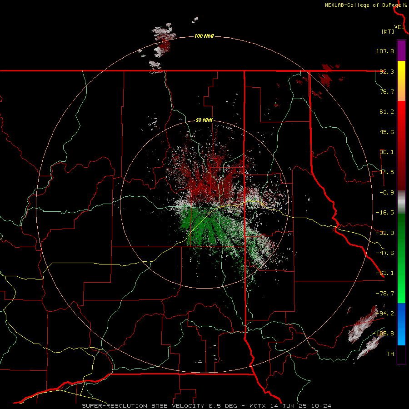Select the yellow-orange segment of the color bar

[401, 81]
